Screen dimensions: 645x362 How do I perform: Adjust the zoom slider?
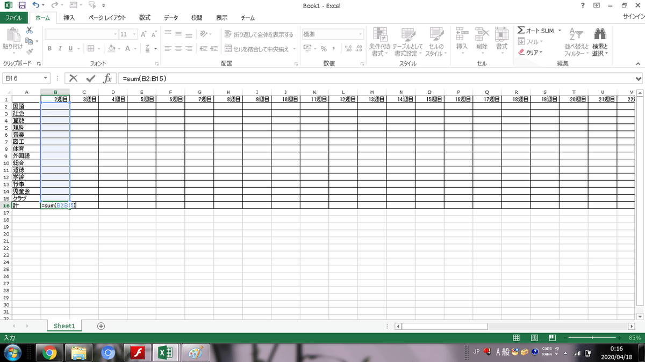point(592,338)
